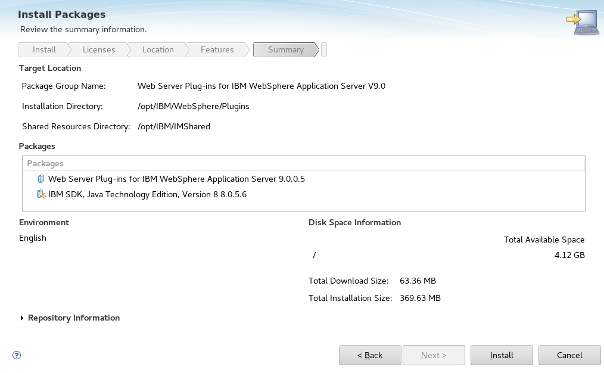Click the 369.63 MB installation size value
The width and height of the screenshot is (604, 373).
pyautogui.click(x=420, y=299)
